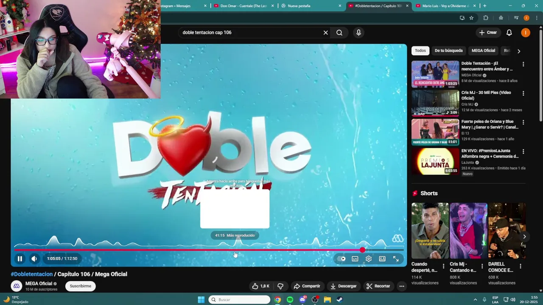Show more filter chips with the right arrow
Viewport: 543px width, 305px height.
click(x=519, y=51)
